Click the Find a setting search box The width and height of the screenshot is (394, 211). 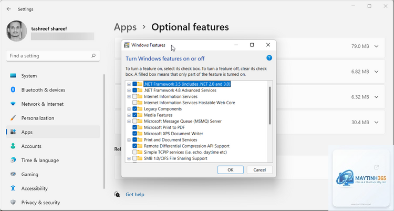coord(53,56)
